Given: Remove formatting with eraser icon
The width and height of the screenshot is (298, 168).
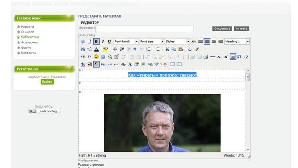Looking at the screenshot, I should point(246,56).
